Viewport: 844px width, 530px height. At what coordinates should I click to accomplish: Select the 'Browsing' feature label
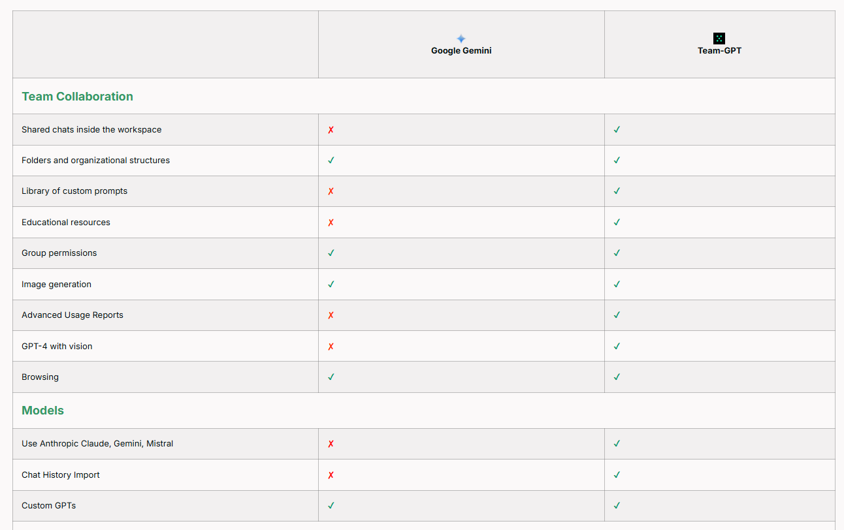40,377
